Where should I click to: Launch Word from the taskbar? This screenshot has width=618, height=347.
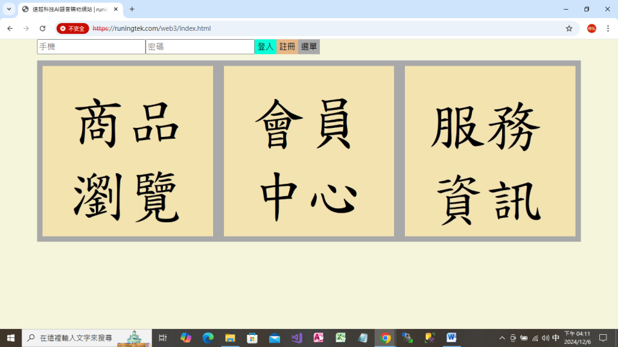tap(451, 338)
